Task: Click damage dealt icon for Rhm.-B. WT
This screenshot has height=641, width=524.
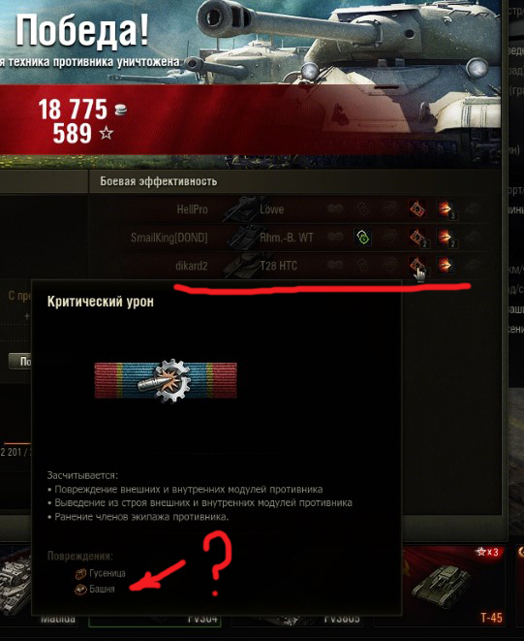Action: [x=446, y=238]
